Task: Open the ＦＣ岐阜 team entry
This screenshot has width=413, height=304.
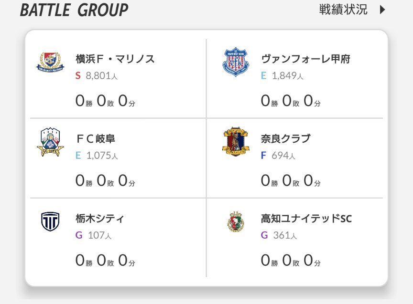Action: (x=95, y=138)
